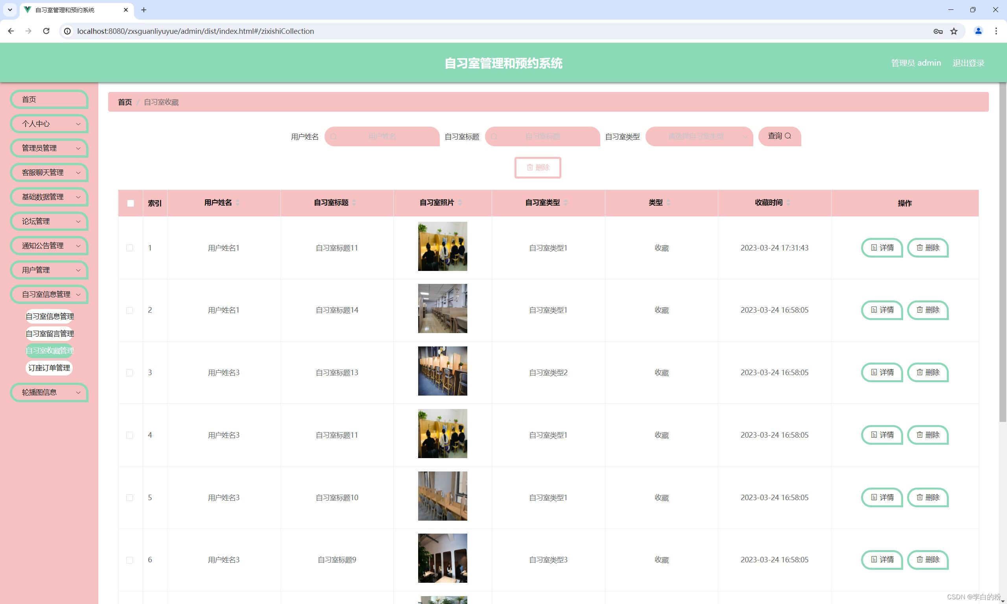
Task: Open a new browser tab with plus icon
Action: click(x=144, y=10)
